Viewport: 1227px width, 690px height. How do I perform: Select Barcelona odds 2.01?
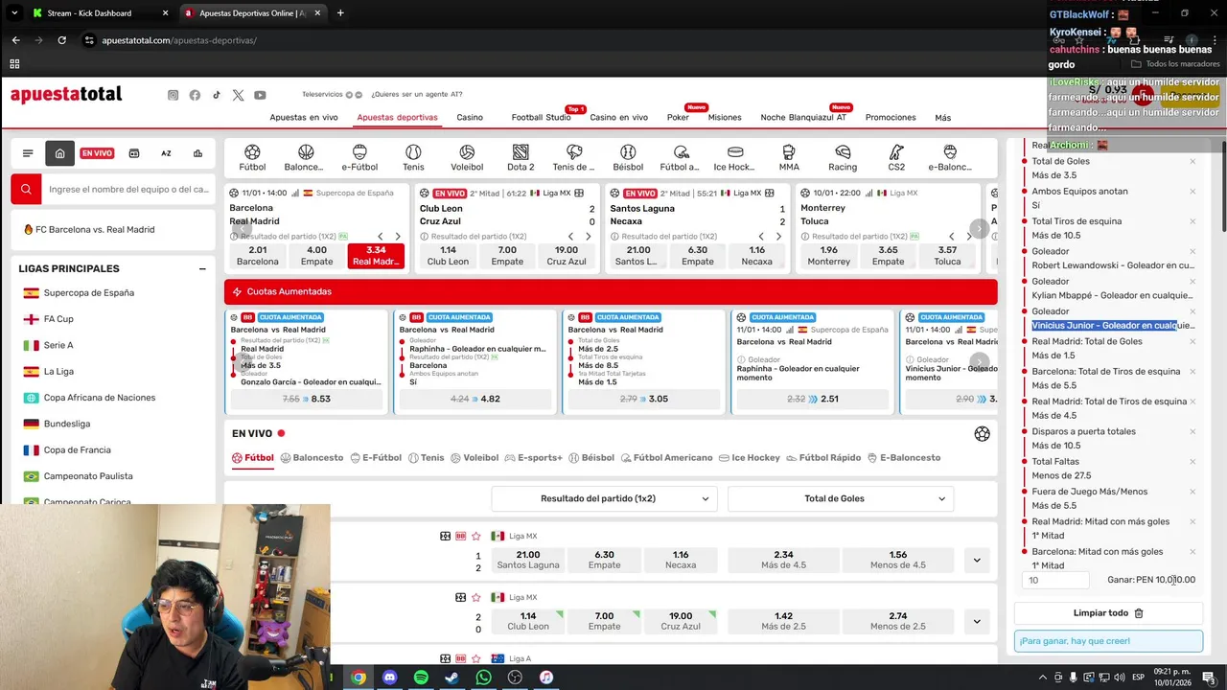tap(258, 256)
